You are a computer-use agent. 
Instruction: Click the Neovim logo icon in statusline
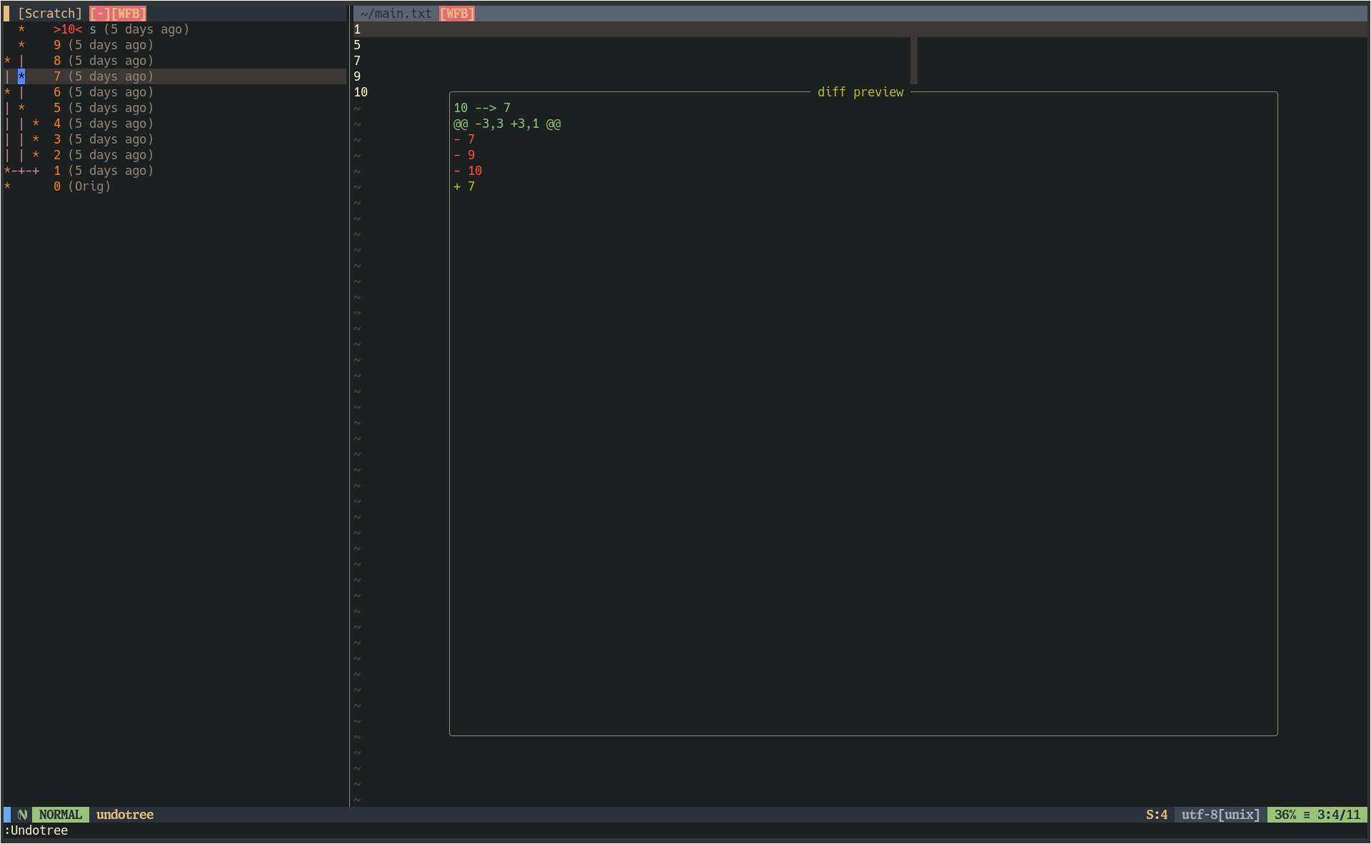coord(22,815)
